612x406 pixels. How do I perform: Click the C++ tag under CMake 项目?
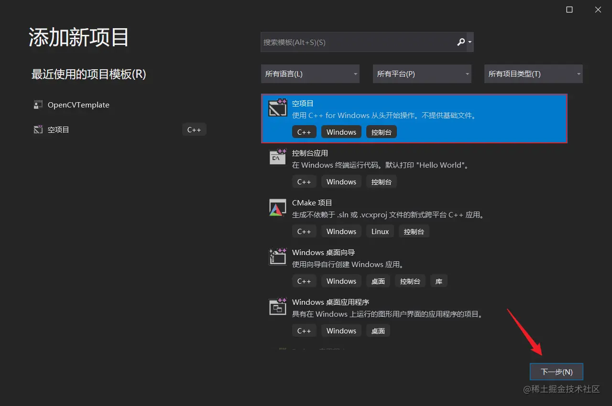tap(304, 231)
